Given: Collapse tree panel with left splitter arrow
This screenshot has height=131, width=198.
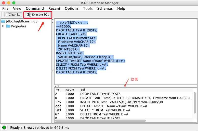Looking at the screenshot, I should pos(52,20).
